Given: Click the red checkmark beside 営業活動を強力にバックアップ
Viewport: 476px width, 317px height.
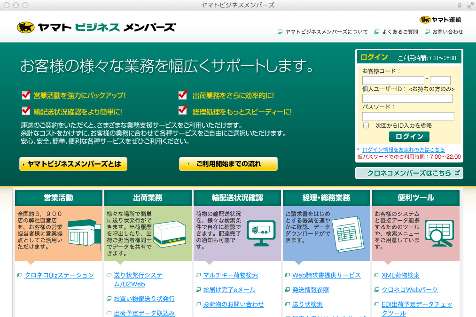Looking at the screenshot, I should coord(26,95).
